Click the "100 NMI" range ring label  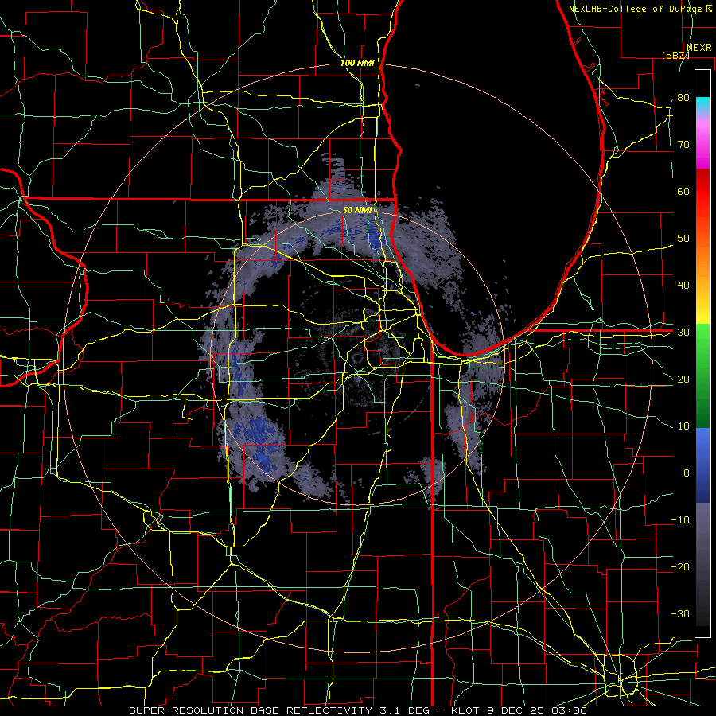coord(357,63)
